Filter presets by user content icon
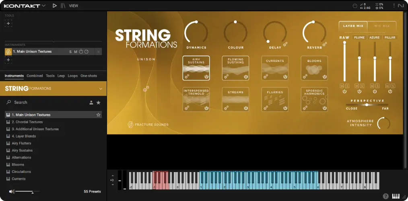The height and width of the screenshot is (201, 408). click(91, 103)
